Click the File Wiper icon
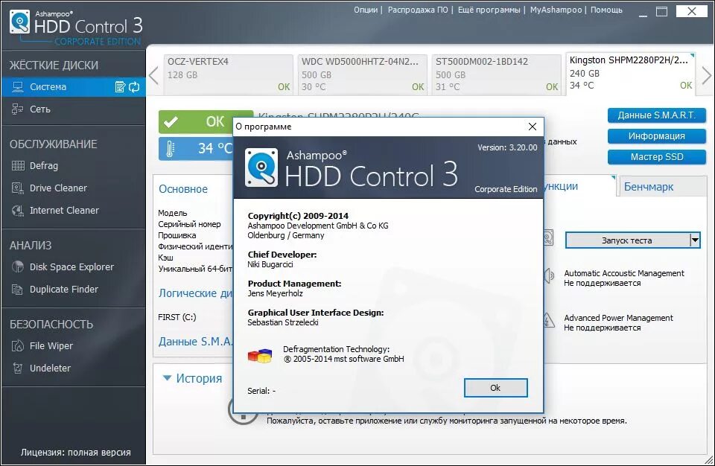Screen dimensions: 715x466 (x=17, y=345)
